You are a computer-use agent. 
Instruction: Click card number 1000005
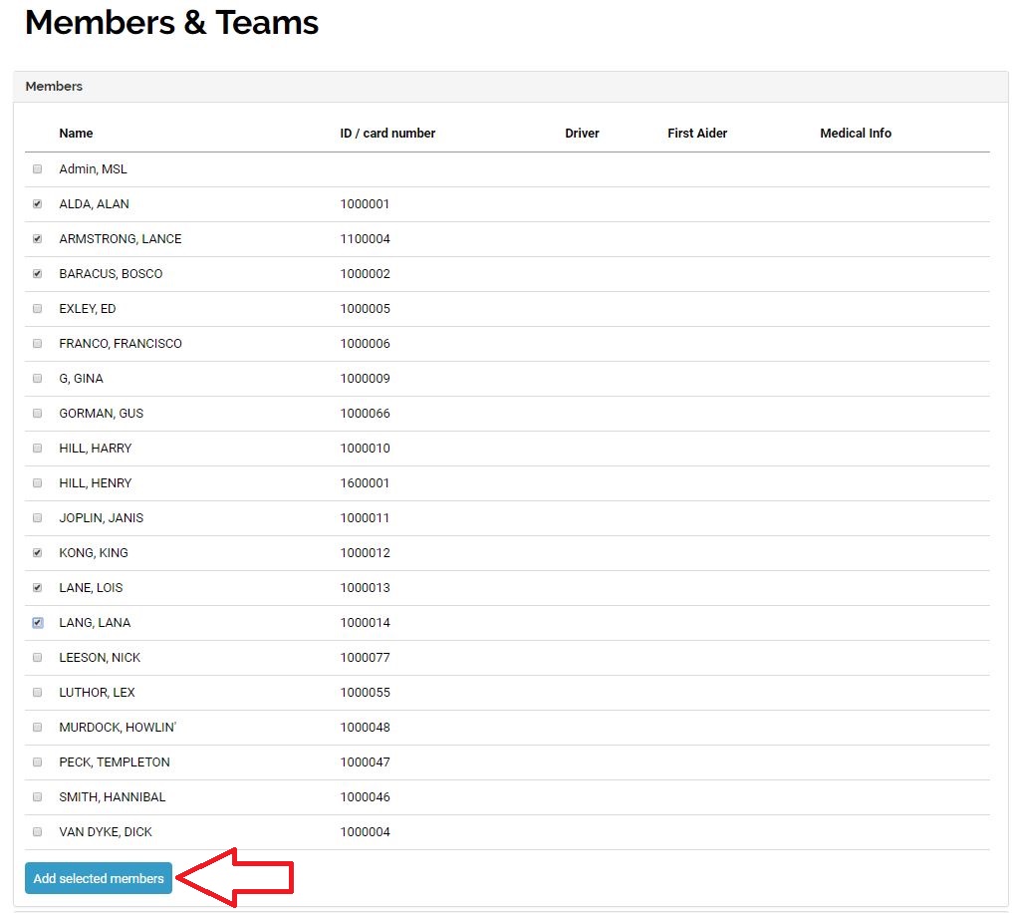(x=365, y=309)
